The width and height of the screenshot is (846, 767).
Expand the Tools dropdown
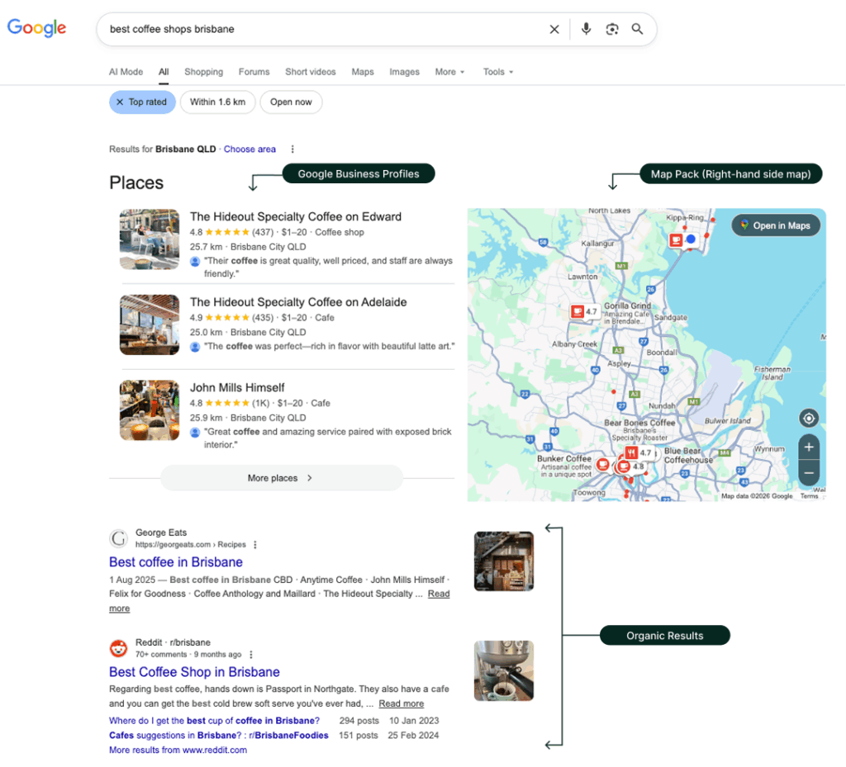497,72
